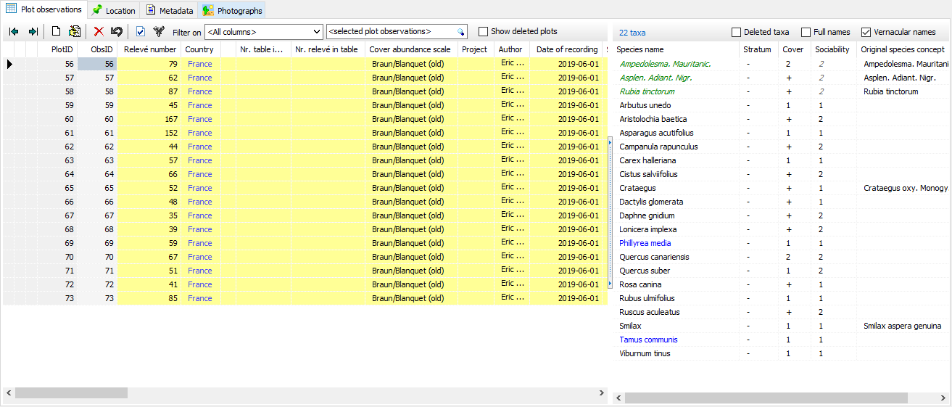
Task: Click the filter funnel icon
Action: pos(159,32)
